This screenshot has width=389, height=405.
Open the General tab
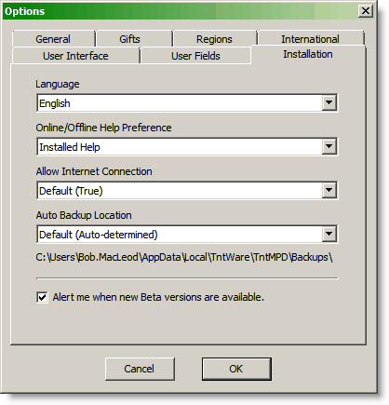[x=53, y=39]
